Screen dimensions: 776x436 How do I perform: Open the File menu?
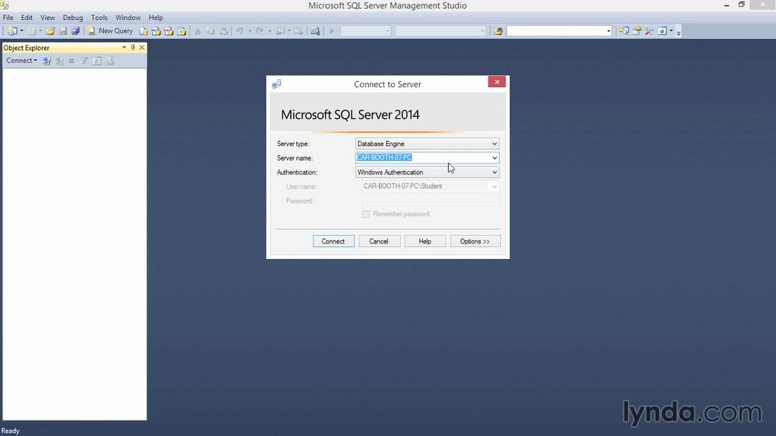pos(8,17)
